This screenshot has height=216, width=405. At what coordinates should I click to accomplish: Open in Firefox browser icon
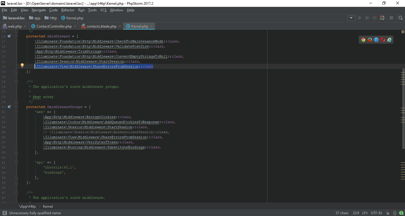pos(370,40)
